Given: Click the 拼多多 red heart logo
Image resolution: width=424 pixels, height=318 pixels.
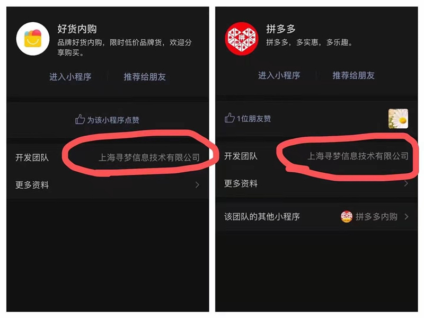Looking at the screenshot, I should [242, 39].
